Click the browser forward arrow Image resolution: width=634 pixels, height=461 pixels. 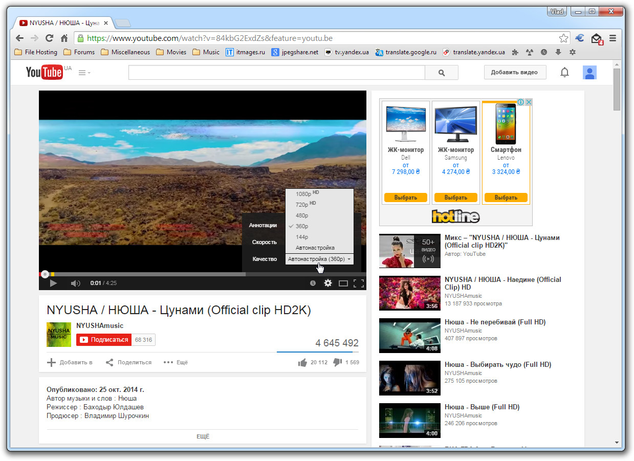tap(34, 38)
